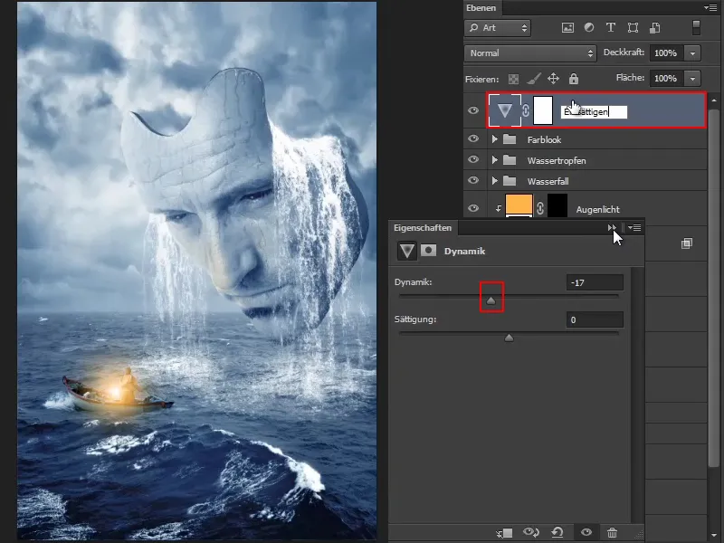The image size is (724, 543).
Task: Select the Augenlicht layer name
Action: (x=597, y=210)
